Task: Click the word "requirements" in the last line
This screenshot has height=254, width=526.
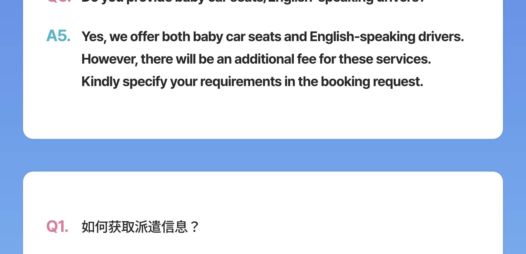Action: click(241, 82)
